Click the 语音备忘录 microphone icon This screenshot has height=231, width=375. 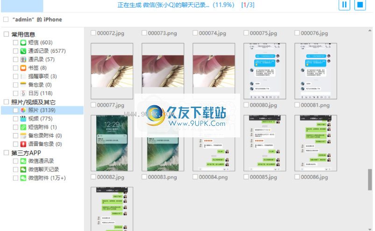pos(23,144)
